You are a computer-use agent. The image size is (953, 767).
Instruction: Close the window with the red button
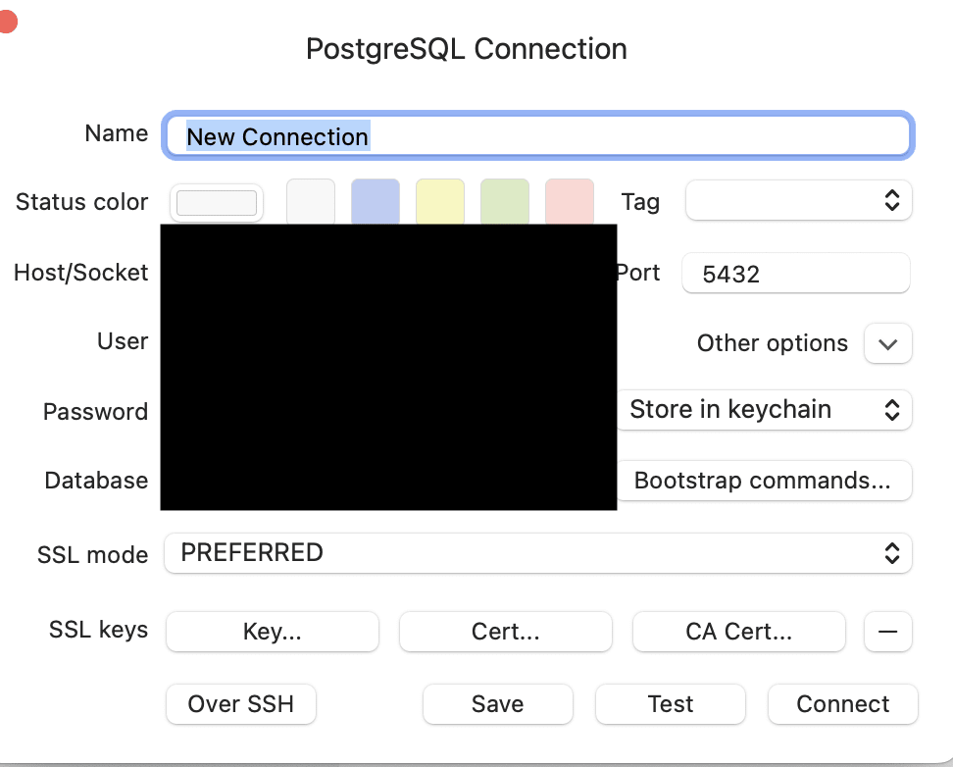[7, 22]
